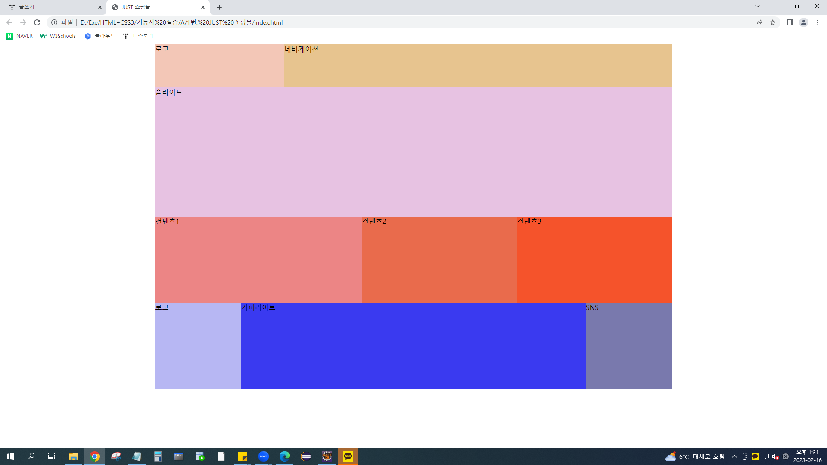Bookmark this page with the star icon
Image resolution: width=827 pixels, height=465 pixels.
pos(773,22)
